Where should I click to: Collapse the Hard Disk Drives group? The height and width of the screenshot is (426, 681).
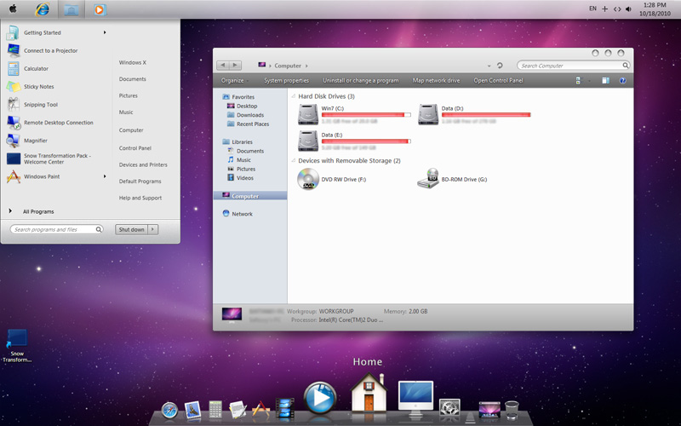click(x=293, y=96)
